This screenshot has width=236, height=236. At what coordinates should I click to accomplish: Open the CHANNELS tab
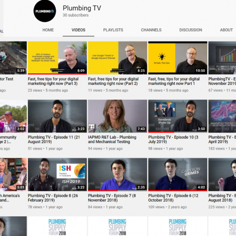(x=151, y=30)
